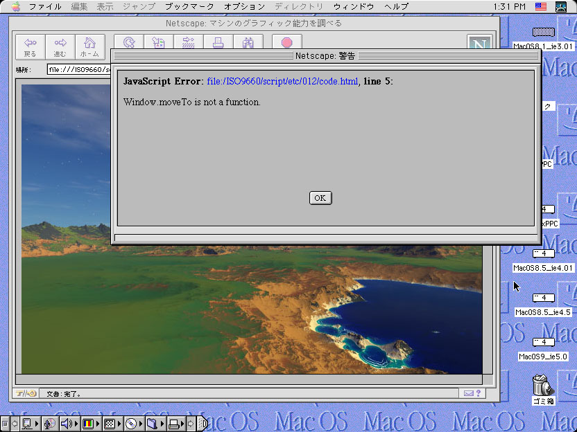This screenshot has height=432, width=577.
Task: Click the security key icon in status bar
Action: (x=26, y=393)
